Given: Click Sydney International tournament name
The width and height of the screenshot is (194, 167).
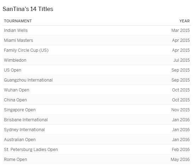Looking at the screenshot, I should pos(24,130).
